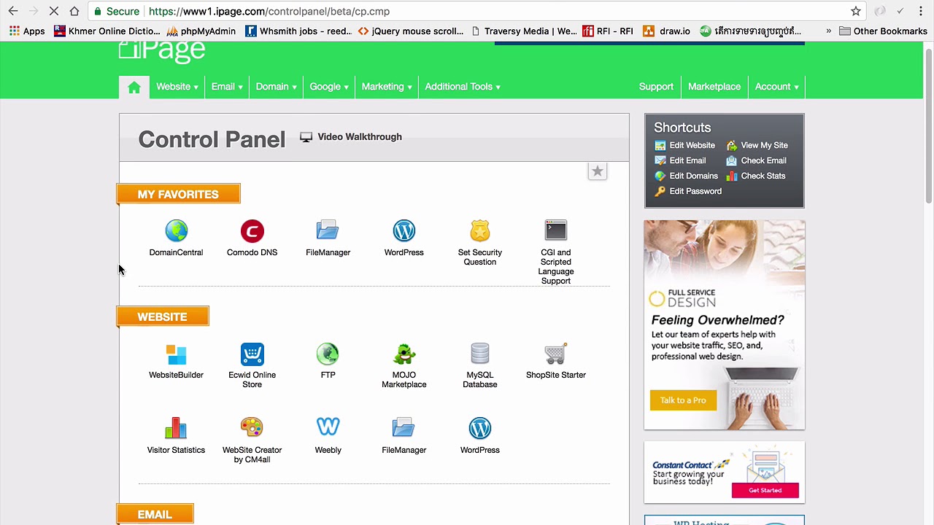The width and height of the screenshot is (934, 525).
Task: Switch to the Home tab
Action: click(x=134, y=86)
